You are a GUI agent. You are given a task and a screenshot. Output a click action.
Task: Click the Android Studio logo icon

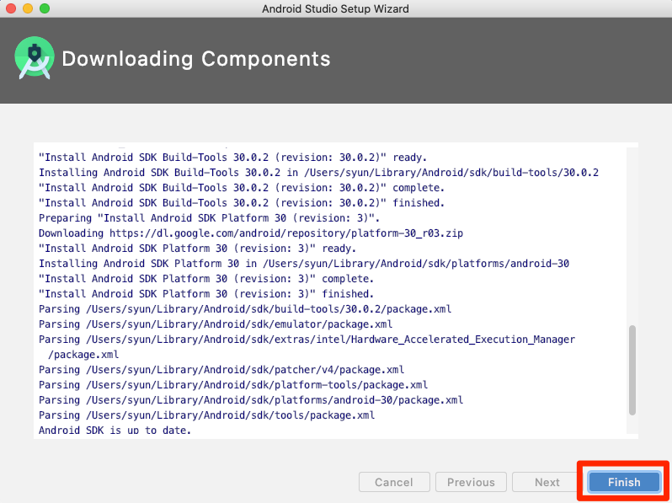tap(35, 58)
